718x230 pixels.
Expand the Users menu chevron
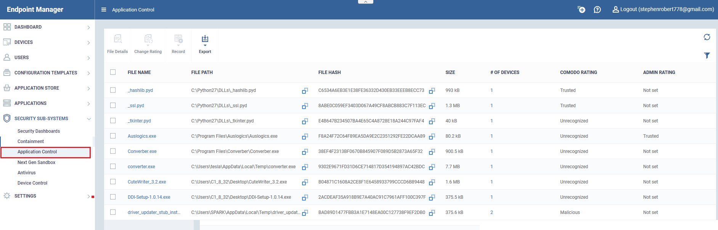(88, 58)
